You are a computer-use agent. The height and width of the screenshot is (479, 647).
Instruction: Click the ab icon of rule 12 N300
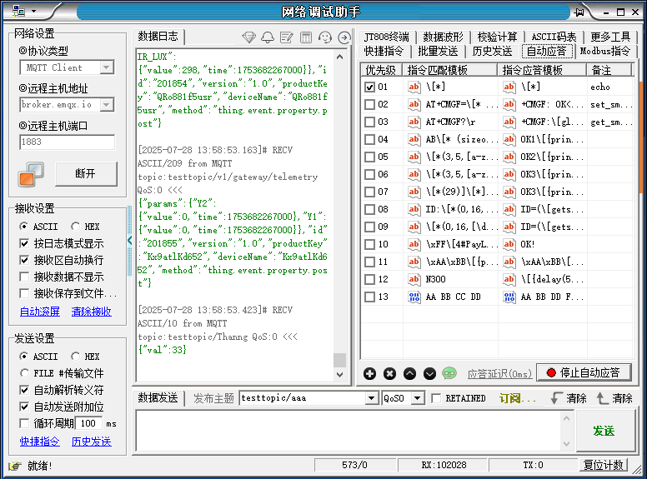coord(414,279)
